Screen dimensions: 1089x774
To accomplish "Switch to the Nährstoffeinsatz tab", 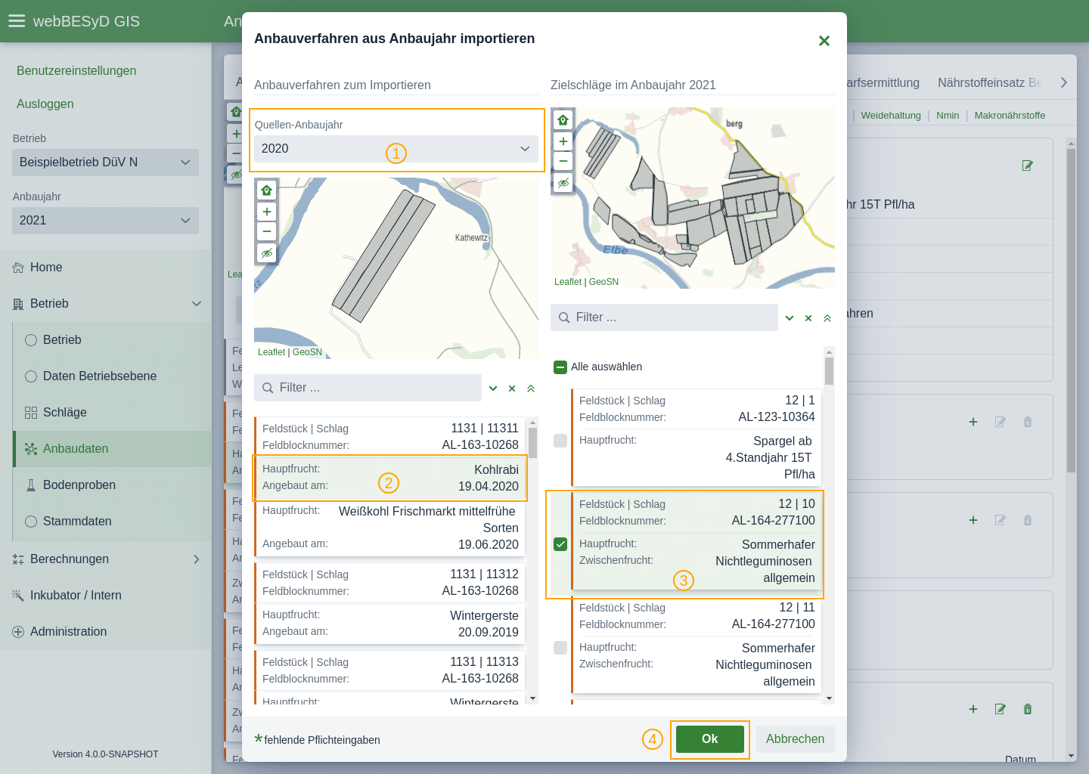I will [x=989, y=83].
